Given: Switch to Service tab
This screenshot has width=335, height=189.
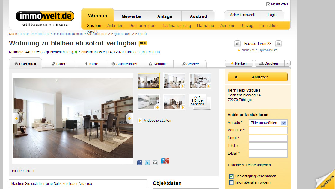Looking at the screenshot, I should (x=190, y=64).
